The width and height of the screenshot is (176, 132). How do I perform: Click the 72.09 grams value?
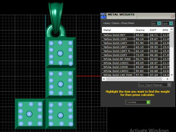pyautogui.click(x=139, y=55)
